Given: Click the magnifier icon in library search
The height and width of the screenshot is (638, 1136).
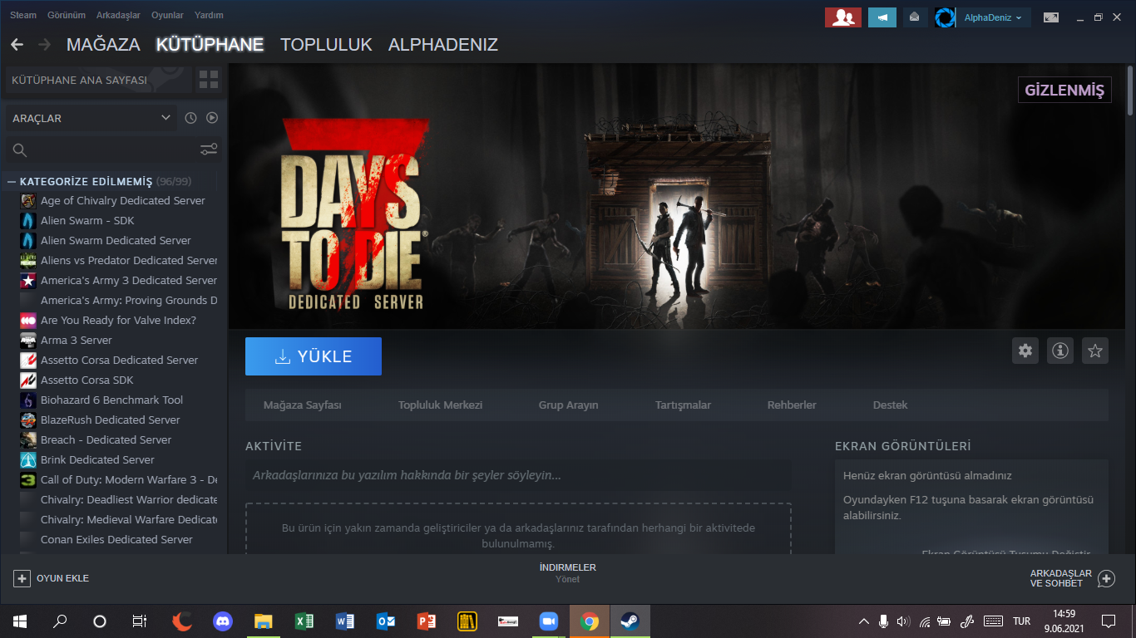Looking at the screenshot, I should coord(20,150).
